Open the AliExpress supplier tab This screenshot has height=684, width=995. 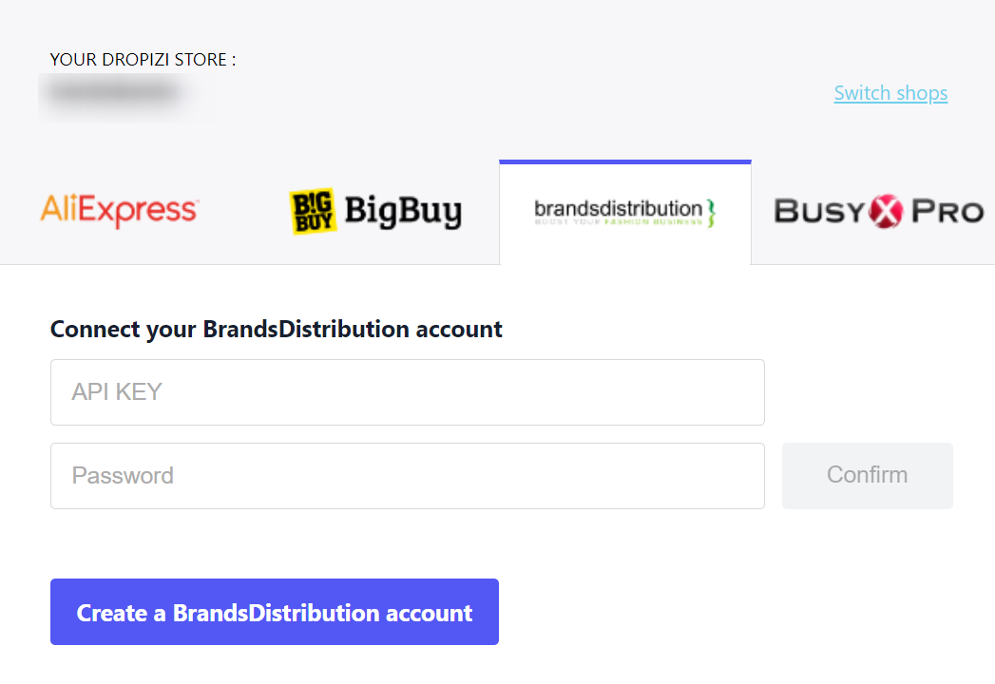tap(120, 211)
